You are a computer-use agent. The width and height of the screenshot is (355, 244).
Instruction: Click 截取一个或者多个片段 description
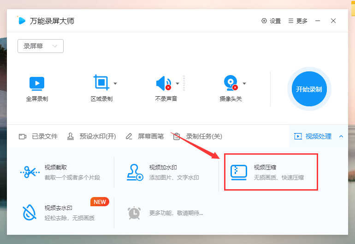[72, 178]
